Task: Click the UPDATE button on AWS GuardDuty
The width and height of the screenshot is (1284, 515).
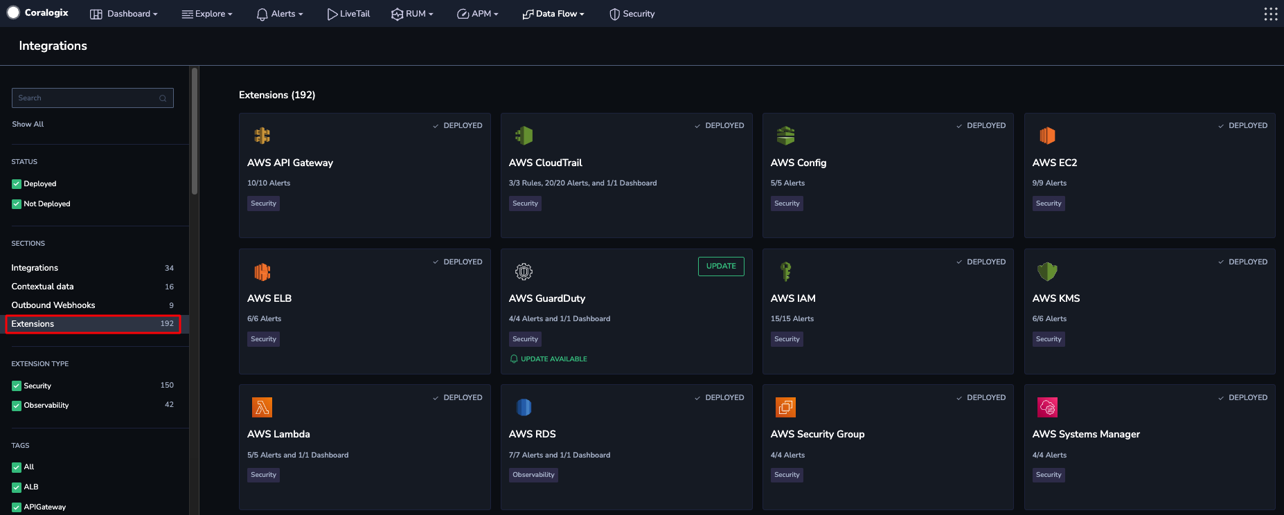Action: tap(721, 266)
